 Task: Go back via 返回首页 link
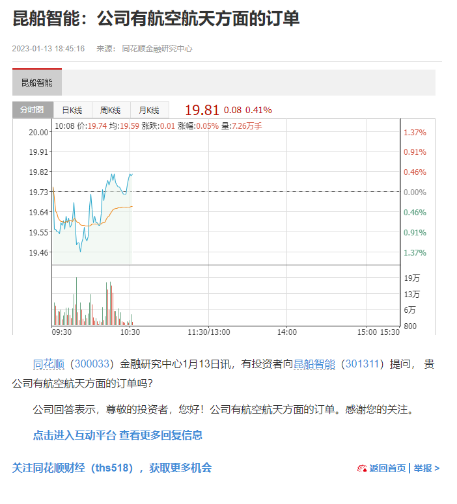388,468
